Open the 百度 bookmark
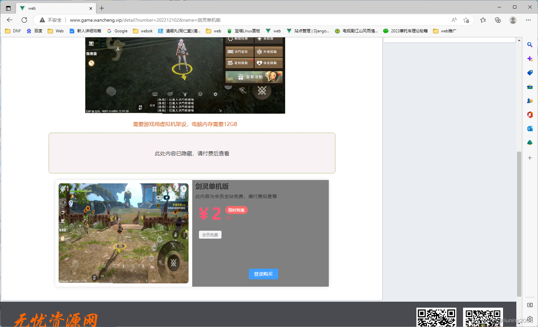The image size is (538, 327). (35, 31)
